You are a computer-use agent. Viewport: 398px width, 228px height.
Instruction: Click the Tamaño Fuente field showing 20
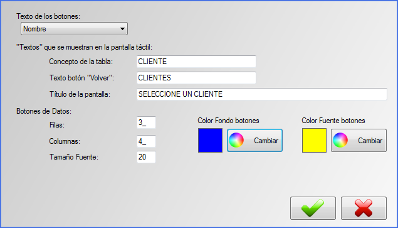click(146, 157)
